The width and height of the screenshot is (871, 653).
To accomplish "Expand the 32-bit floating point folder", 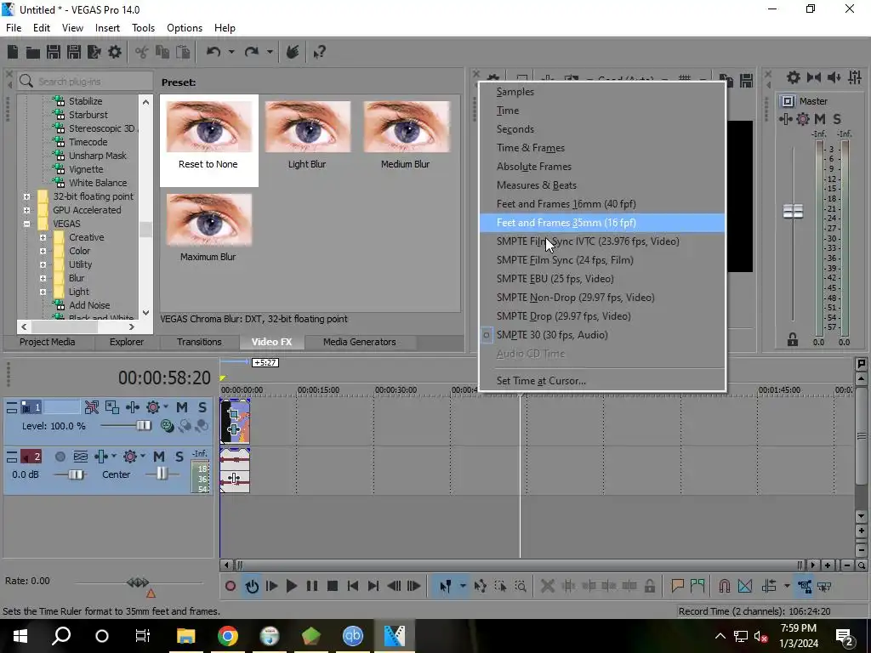I will pos(26,196).
